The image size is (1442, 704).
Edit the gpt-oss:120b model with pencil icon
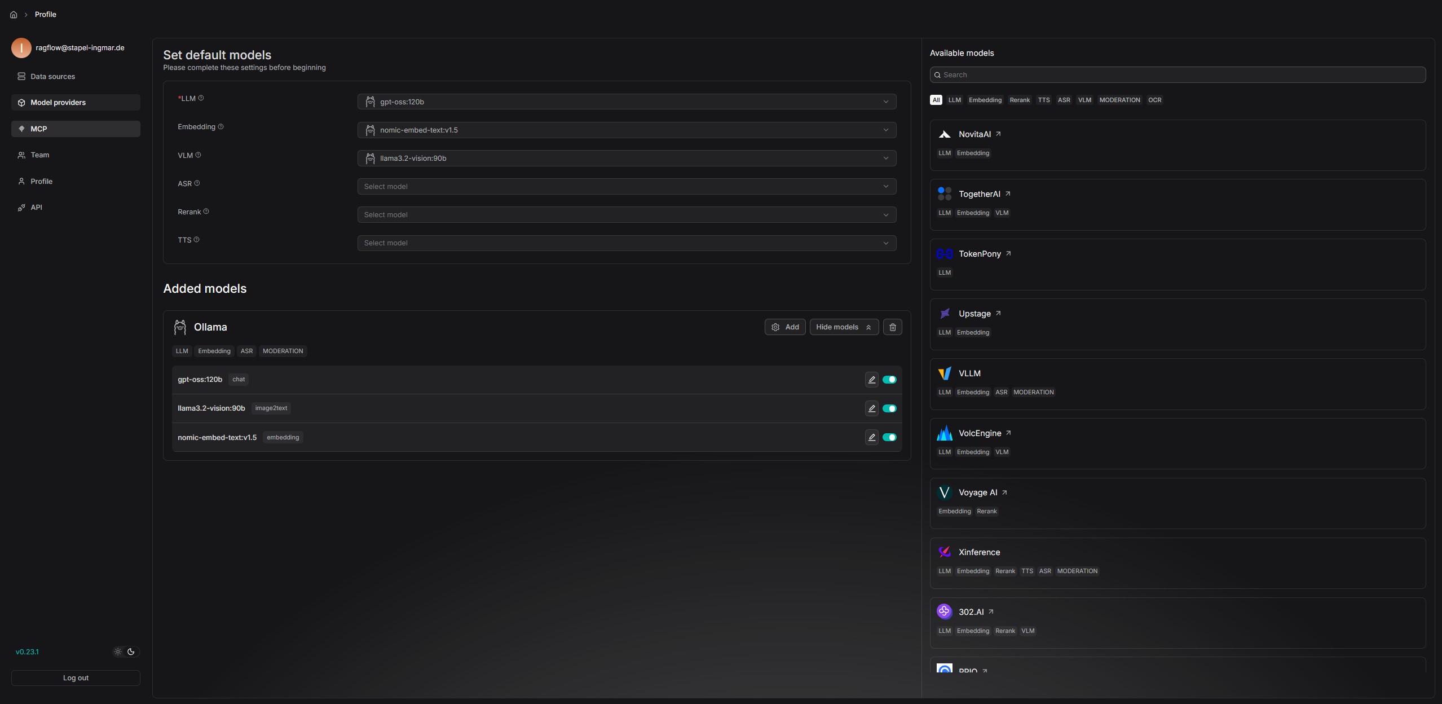[871, 380]
